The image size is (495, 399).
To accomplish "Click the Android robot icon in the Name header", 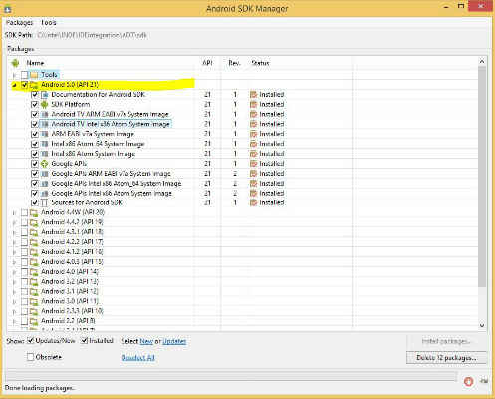I will [x=15, y=63].
